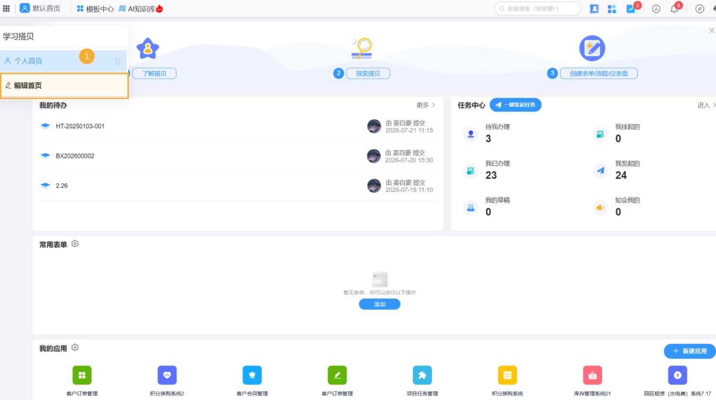Open the 库存管理系统01 app
This screenshot has height=400, width=716.
592,375
